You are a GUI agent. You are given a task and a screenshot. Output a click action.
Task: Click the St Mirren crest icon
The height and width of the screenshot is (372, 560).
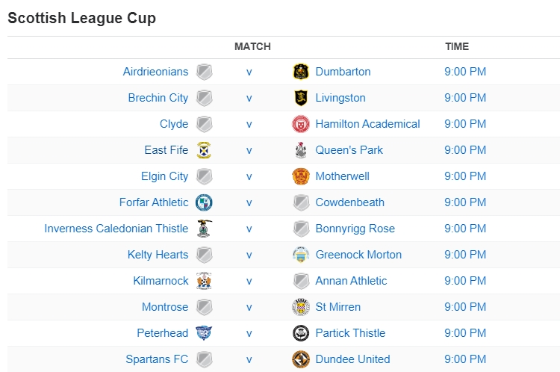coord(301,307)
